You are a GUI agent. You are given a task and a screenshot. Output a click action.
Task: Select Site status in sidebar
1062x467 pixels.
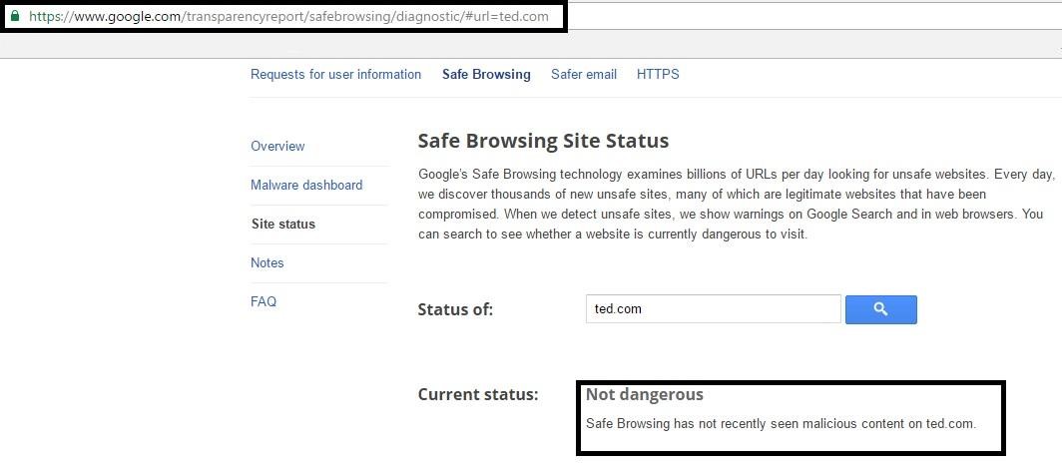(x=283, y=225)
